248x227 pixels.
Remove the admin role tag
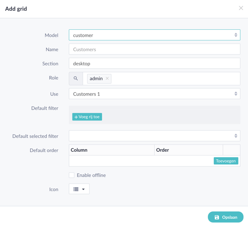coord(107,79)
